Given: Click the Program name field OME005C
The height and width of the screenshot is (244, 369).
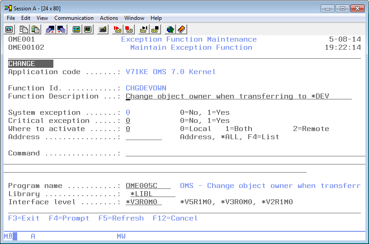Looking at the screenshot, I should [x=148, y=186].
